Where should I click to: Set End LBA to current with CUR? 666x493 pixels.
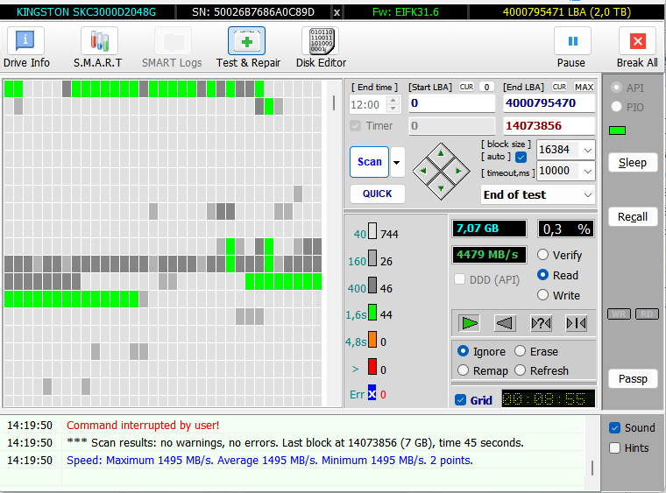point(559,87)
